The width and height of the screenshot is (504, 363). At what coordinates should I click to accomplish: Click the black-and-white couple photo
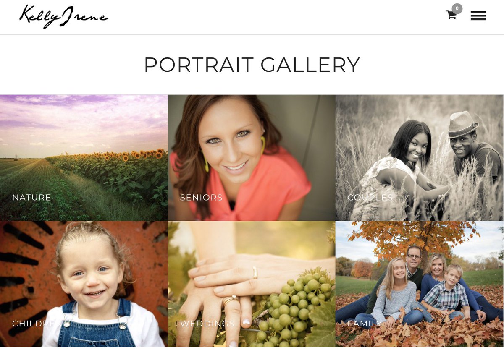point(420,158)
